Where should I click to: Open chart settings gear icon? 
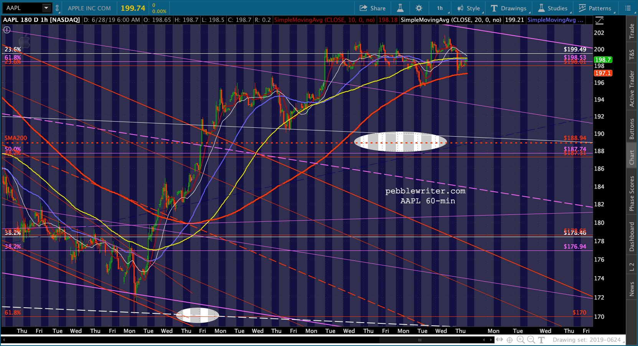(x=419, y=8)
